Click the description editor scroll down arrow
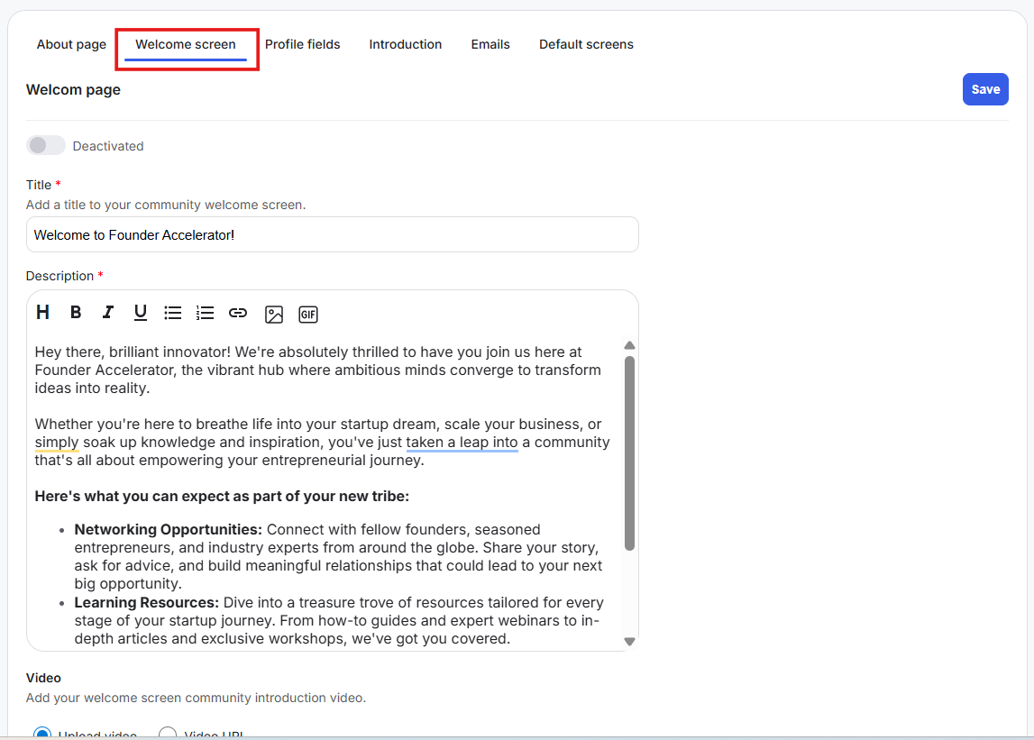 pyautogui.click(x=630, y=641)
